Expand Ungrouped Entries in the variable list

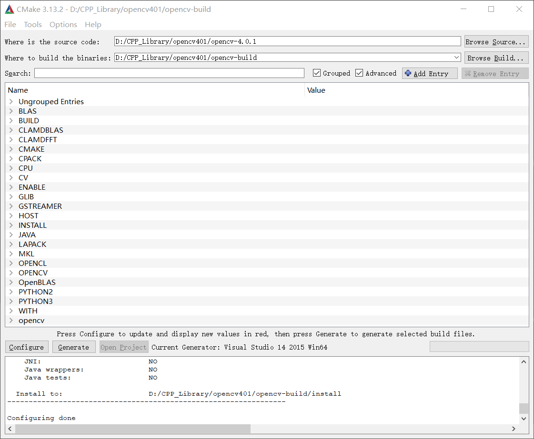[x=10, y=101]
